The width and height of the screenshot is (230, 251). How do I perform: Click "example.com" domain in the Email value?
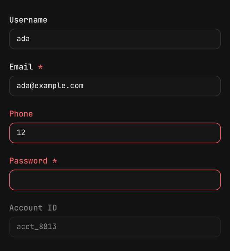(59, 86)
